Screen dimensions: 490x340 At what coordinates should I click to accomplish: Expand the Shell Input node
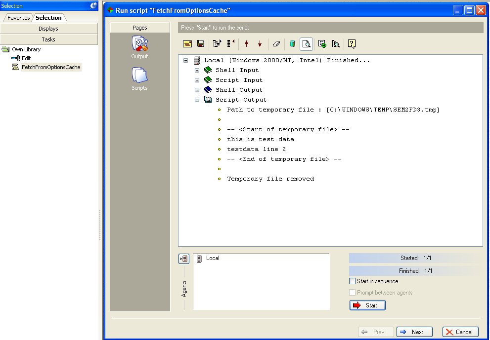click(197, 70)
